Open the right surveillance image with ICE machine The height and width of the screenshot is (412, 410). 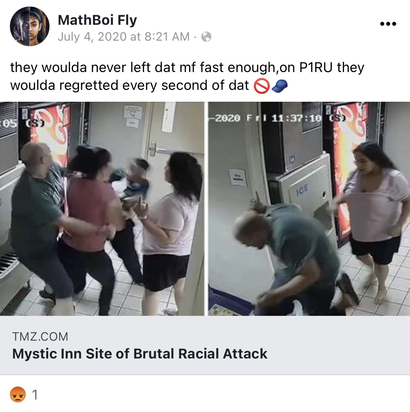(x=309, y=209)
